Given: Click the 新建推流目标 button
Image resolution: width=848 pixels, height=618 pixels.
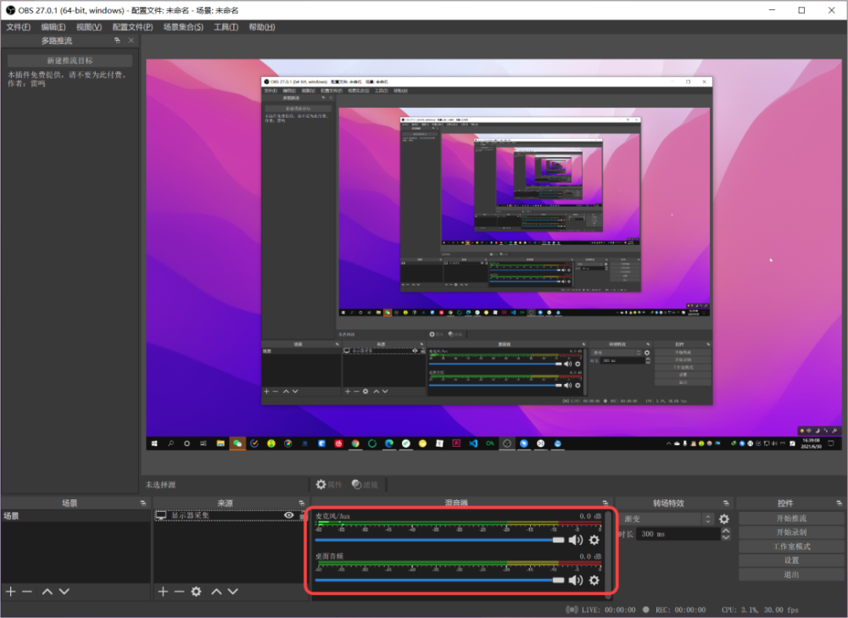Looking at the screenshot, I should 70,61.
